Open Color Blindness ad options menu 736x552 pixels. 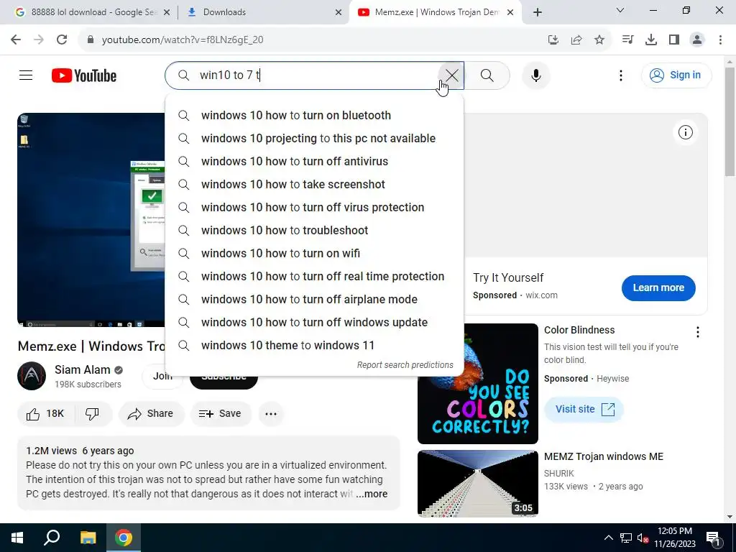click(697, 332)
